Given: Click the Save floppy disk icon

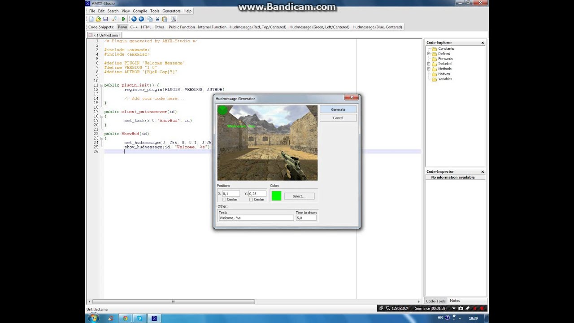Looking at the screenshot, I should tap(105, 19).
